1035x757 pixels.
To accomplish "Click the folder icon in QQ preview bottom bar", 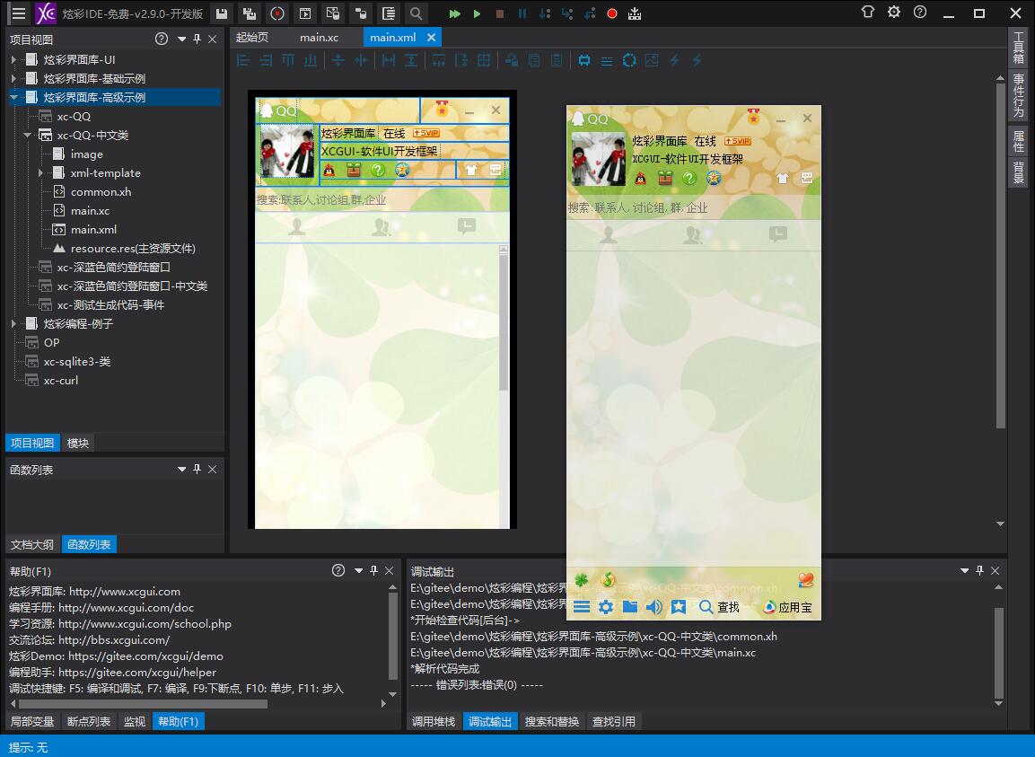I will 630,606.
